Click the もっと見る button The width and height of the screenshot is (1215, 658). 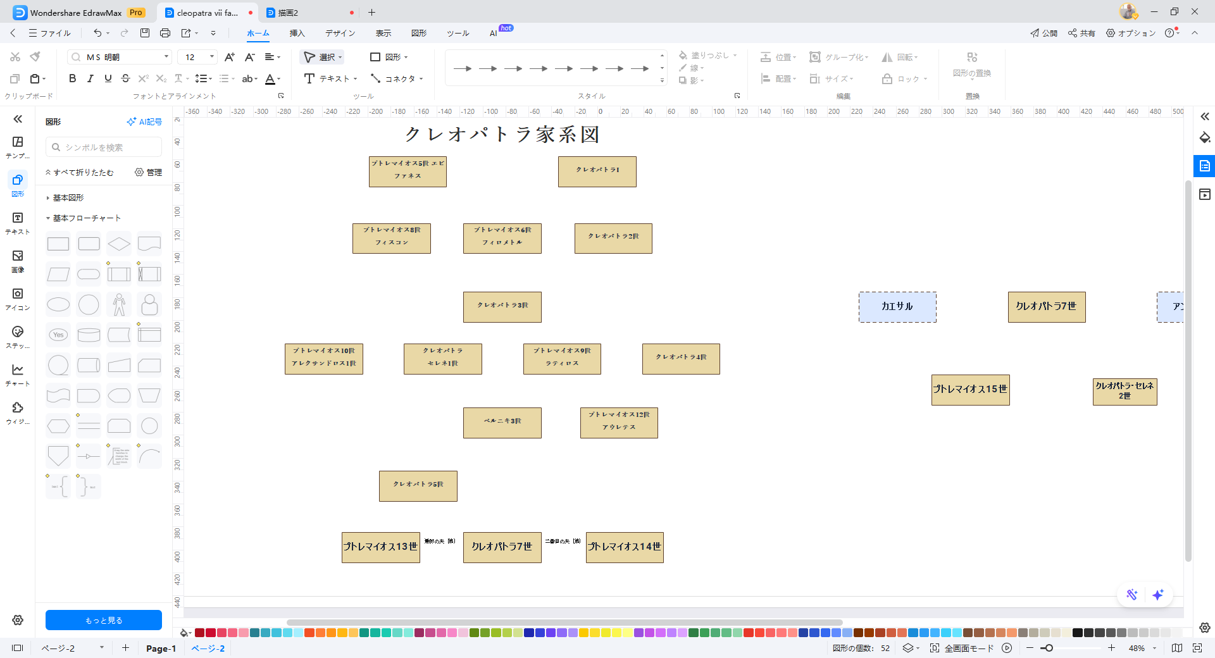tap(103, 620)
